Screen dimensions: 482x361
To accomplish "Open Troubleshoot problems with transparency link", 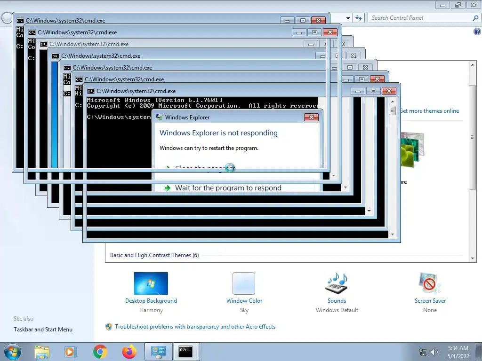I will [x=195, y=327].
